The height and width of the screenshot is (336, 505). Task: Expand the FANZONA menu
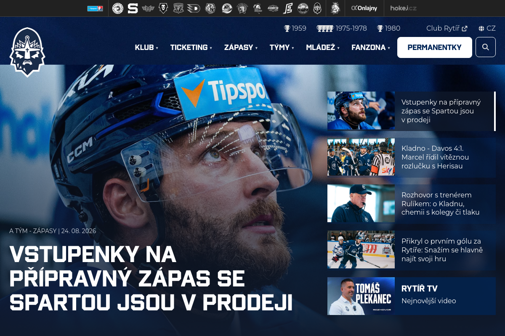(x=371, y=47)
